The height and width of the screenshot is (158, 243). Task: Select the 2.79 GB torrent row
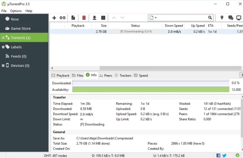point(146,32)
